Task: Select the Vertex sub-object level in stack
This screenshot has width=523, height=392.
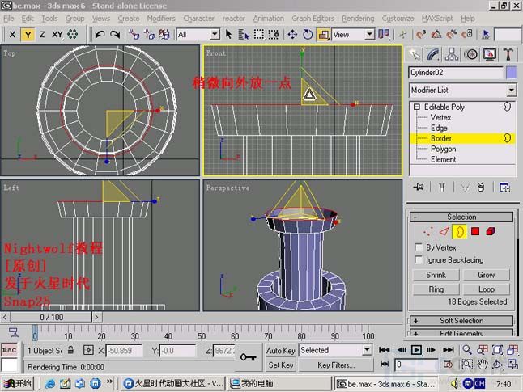Action: 440,117
